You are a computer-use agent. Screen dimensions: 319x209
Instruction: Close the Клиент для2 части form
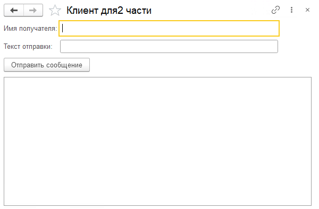[307, 10]
